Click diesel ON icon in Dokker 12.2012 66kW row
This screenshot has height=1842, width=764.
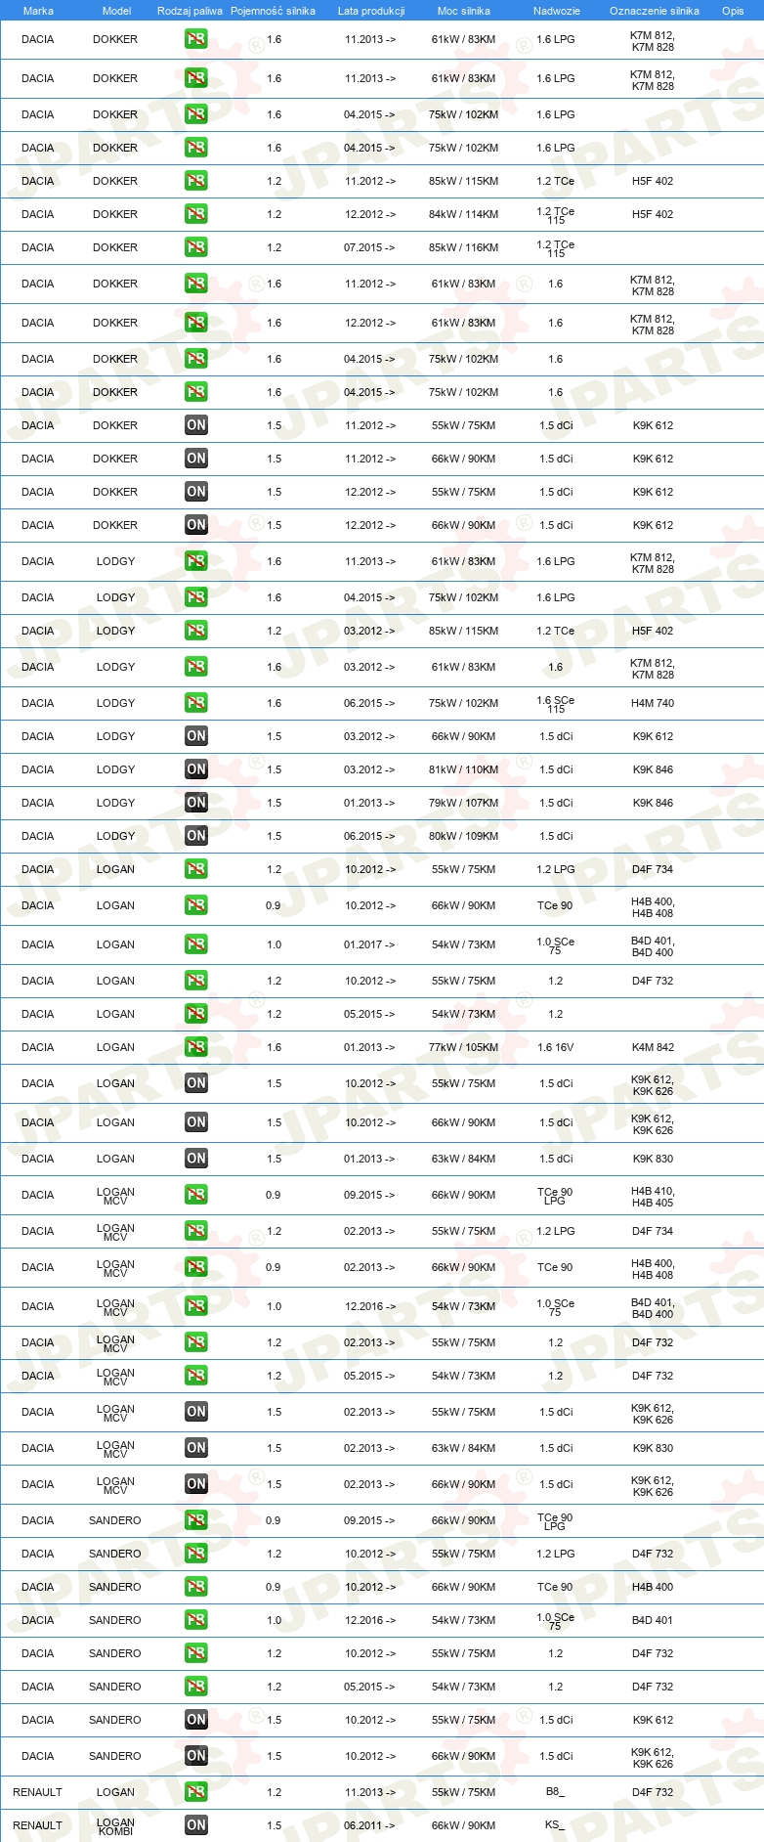coord(196,525)
